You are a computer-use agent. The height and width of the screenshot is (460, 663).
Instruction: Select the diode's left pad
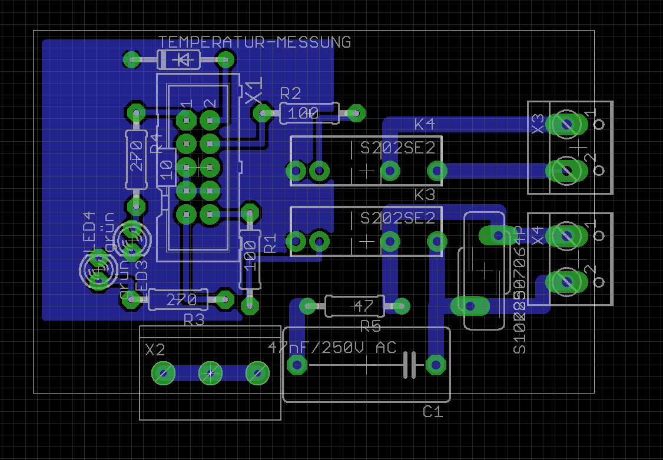[x=132, y=59]
